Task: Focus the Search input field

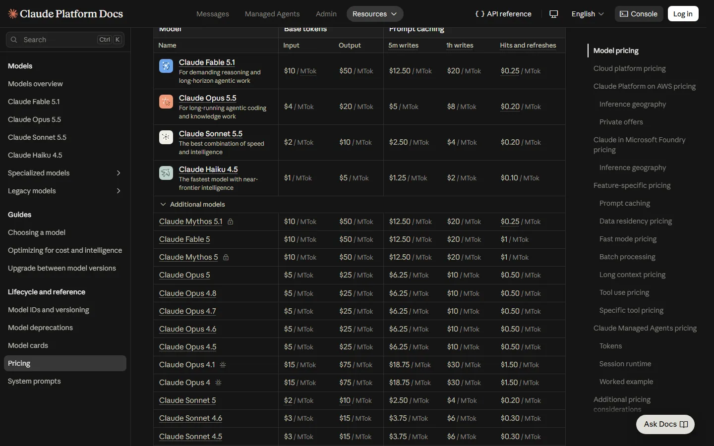Action: tap(65, 40)
